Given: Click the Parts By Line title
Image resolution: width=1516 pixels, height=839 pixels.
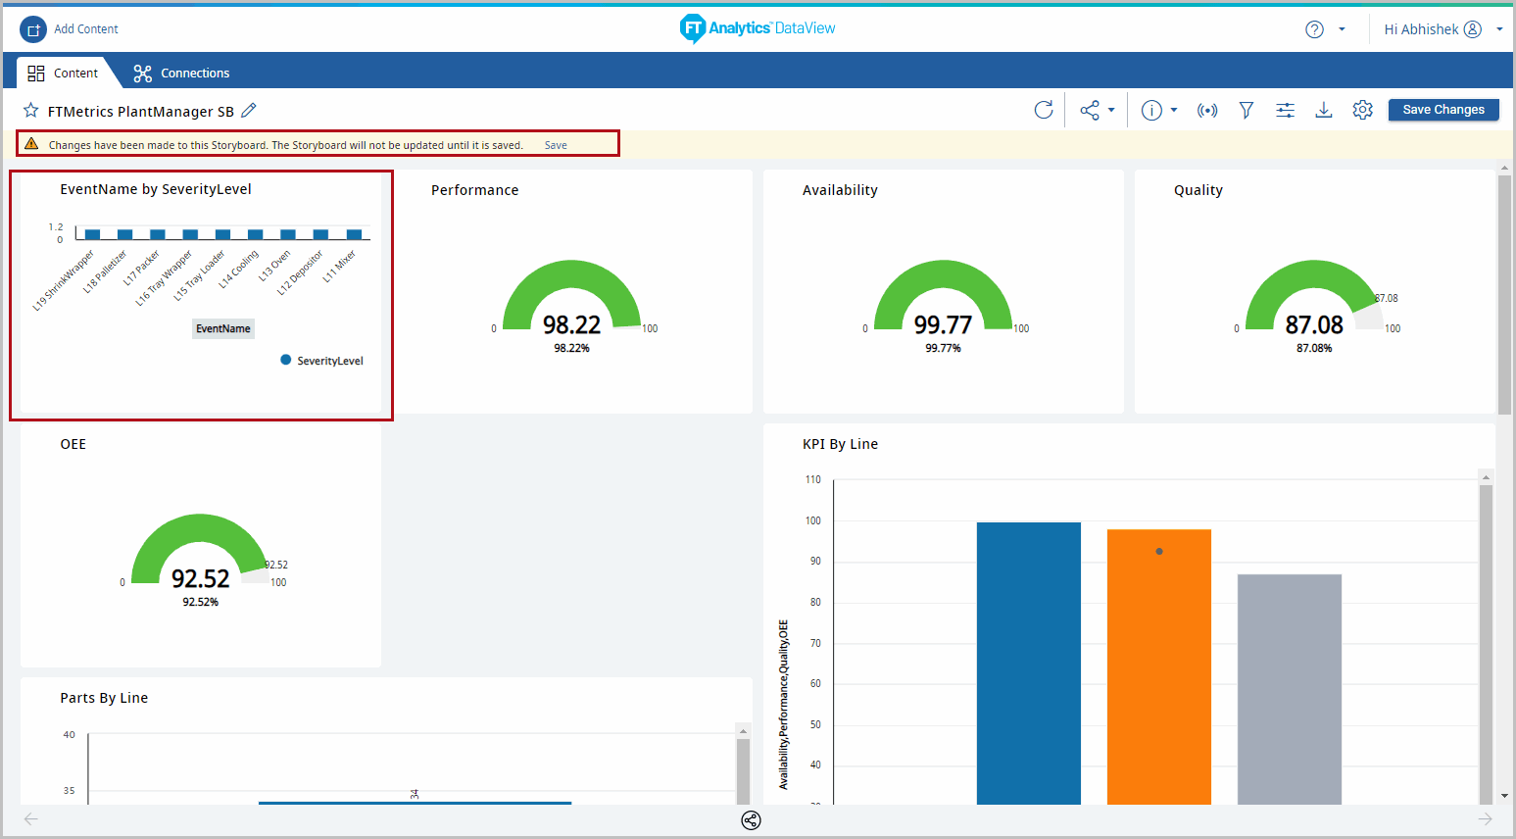Looking at the screenshot, I should click(104, 698).
